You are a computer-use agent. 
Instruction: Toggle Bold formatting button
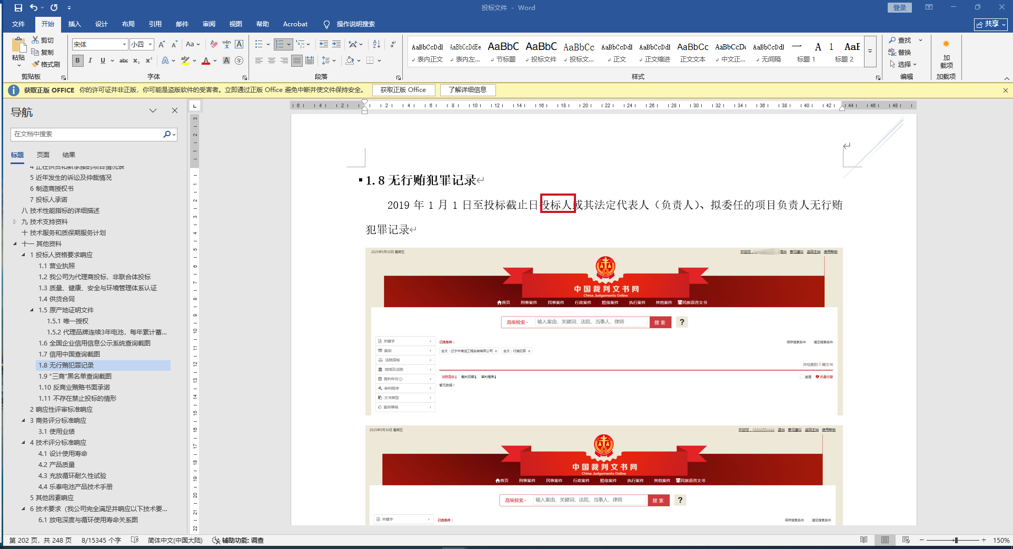point(77,60)
